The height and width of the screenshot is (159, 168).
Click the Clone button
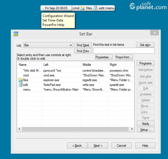coord(145,117)
